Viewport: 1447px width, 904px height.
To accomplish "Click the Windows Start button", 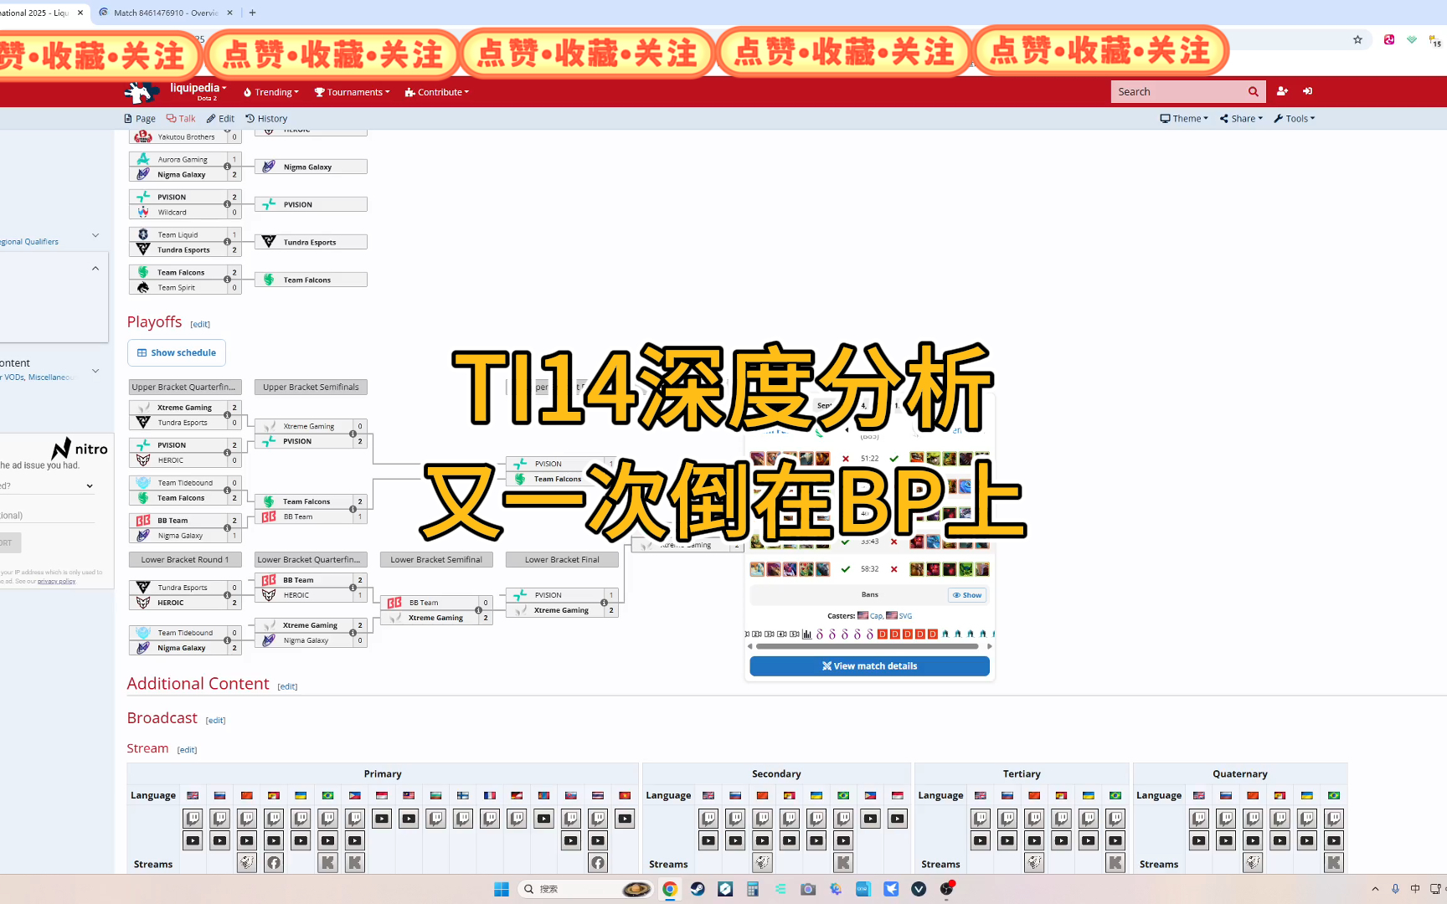I will pos(502,889).
